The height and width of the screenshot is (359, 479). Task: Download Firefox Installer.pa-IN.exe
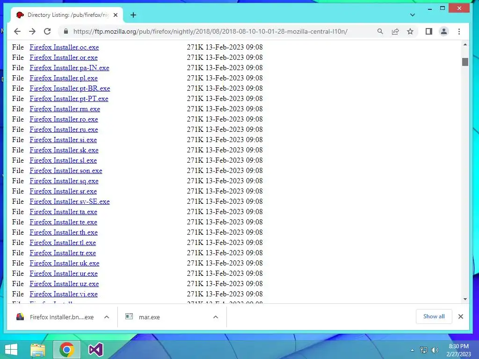tap(69, 68)
